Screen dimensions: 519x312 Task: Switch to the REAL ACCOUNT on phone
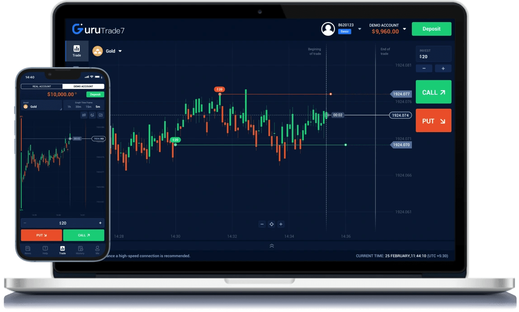[x=42, y=86]
